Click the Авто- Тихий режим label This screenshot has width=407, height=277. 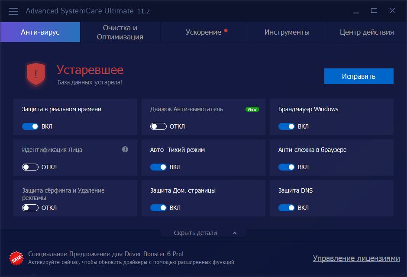pos(178,150)
